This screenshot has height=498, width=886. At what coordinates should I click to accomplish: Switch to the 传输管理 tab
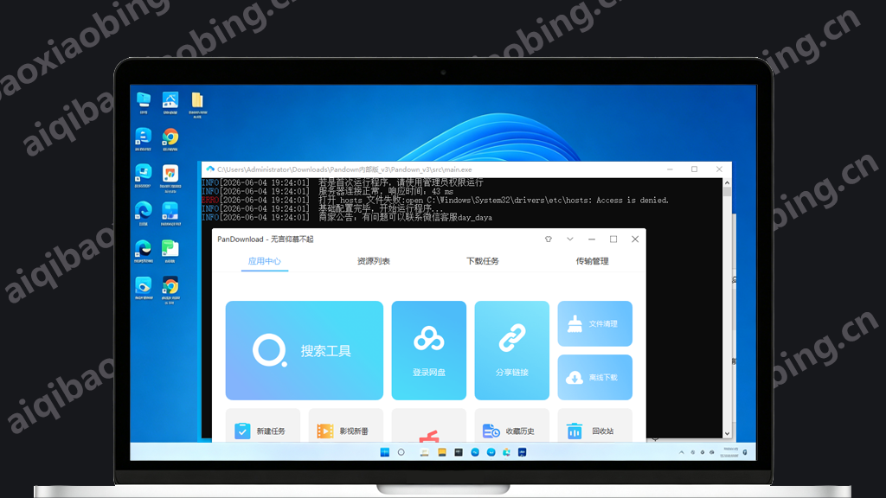[592, 261]
